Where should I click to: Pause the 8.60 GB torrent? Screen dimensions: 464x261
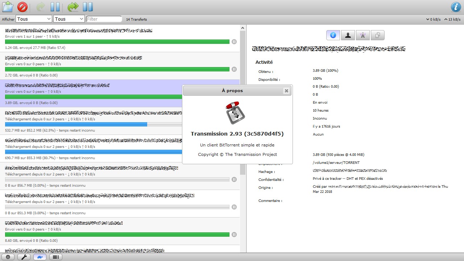(x=234, y=235)
